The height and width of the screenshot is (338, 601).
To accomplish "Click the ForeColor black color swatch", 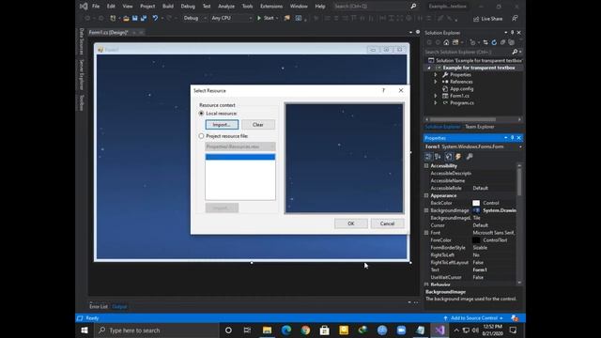I will [476, 240].
